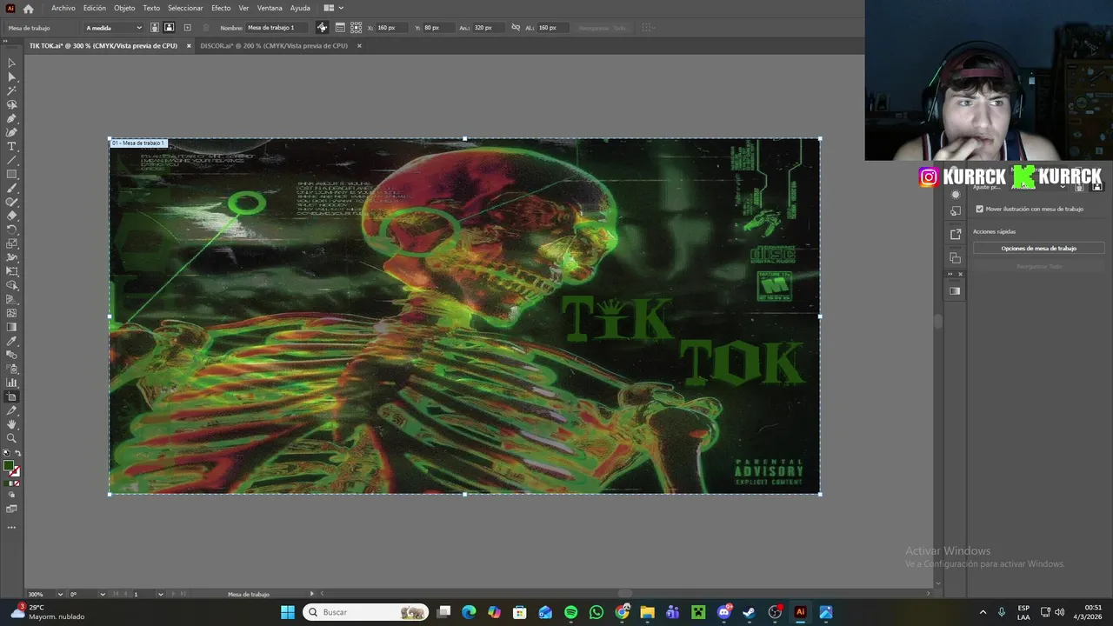Select the Type tool
Image resolution: width=1113 pixels, height=626 pixels.
(11, 147)
